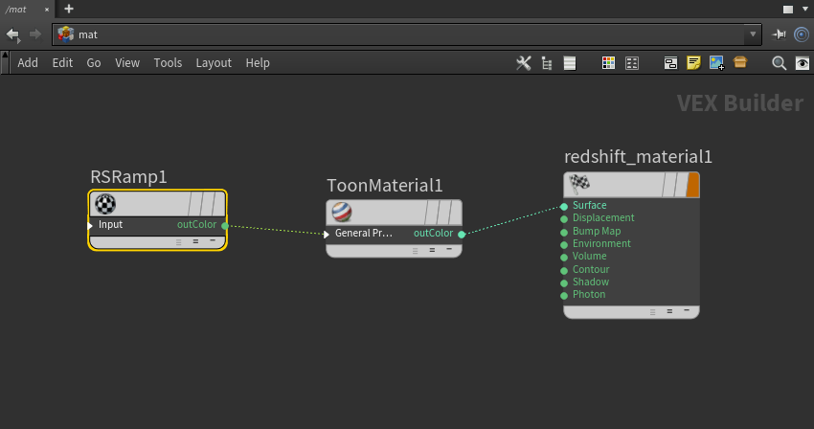Screen dimensions: 814x429
Task: Click the Contour input connector
Action: pos(564,271)
